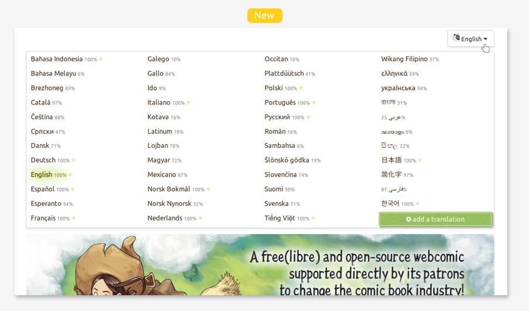Image resolution: width=529 pixels, height=311 pixels.
Task: Select Русский language
Action: [x=278, y=117]
